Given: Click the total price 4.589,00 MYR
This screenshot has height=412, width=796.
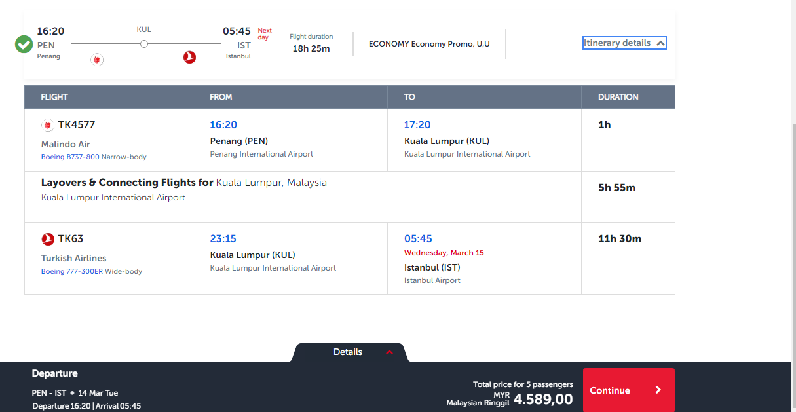Looking at the screenshot, I should (x=543, y=399).
